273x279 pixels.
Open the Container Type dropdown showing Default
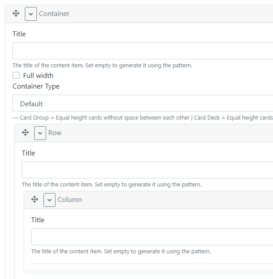click(x=142, y=104)
